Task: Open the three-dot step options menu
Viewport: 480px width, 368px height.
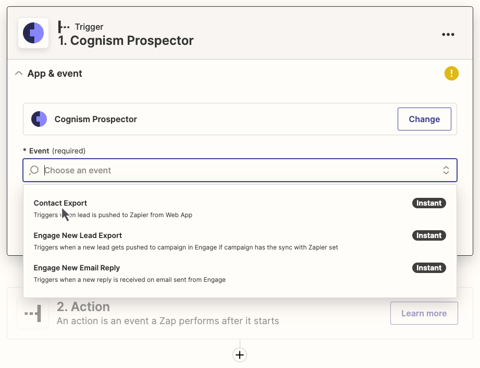Action: point(448,34)
